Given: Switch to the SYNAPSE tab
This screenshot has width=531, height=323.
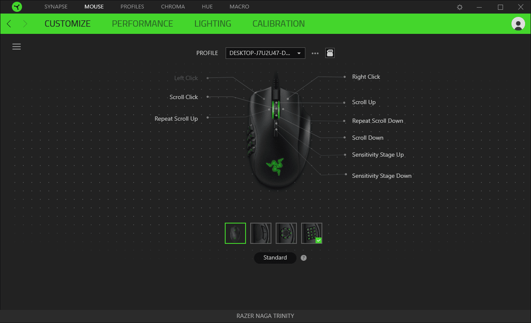Looking at the screenshot, I should (x=56, y=7).
